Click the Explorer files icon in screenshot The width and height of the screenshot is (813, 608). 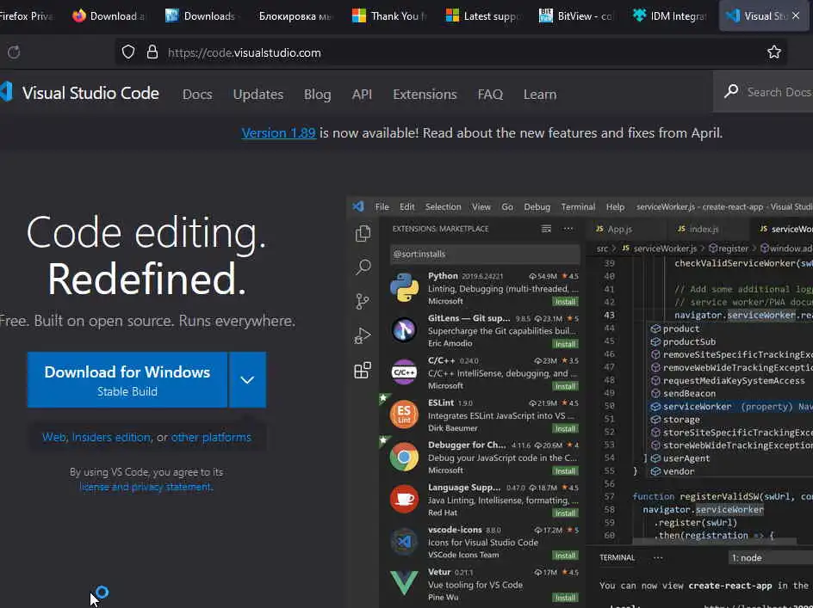pos(363,234)
